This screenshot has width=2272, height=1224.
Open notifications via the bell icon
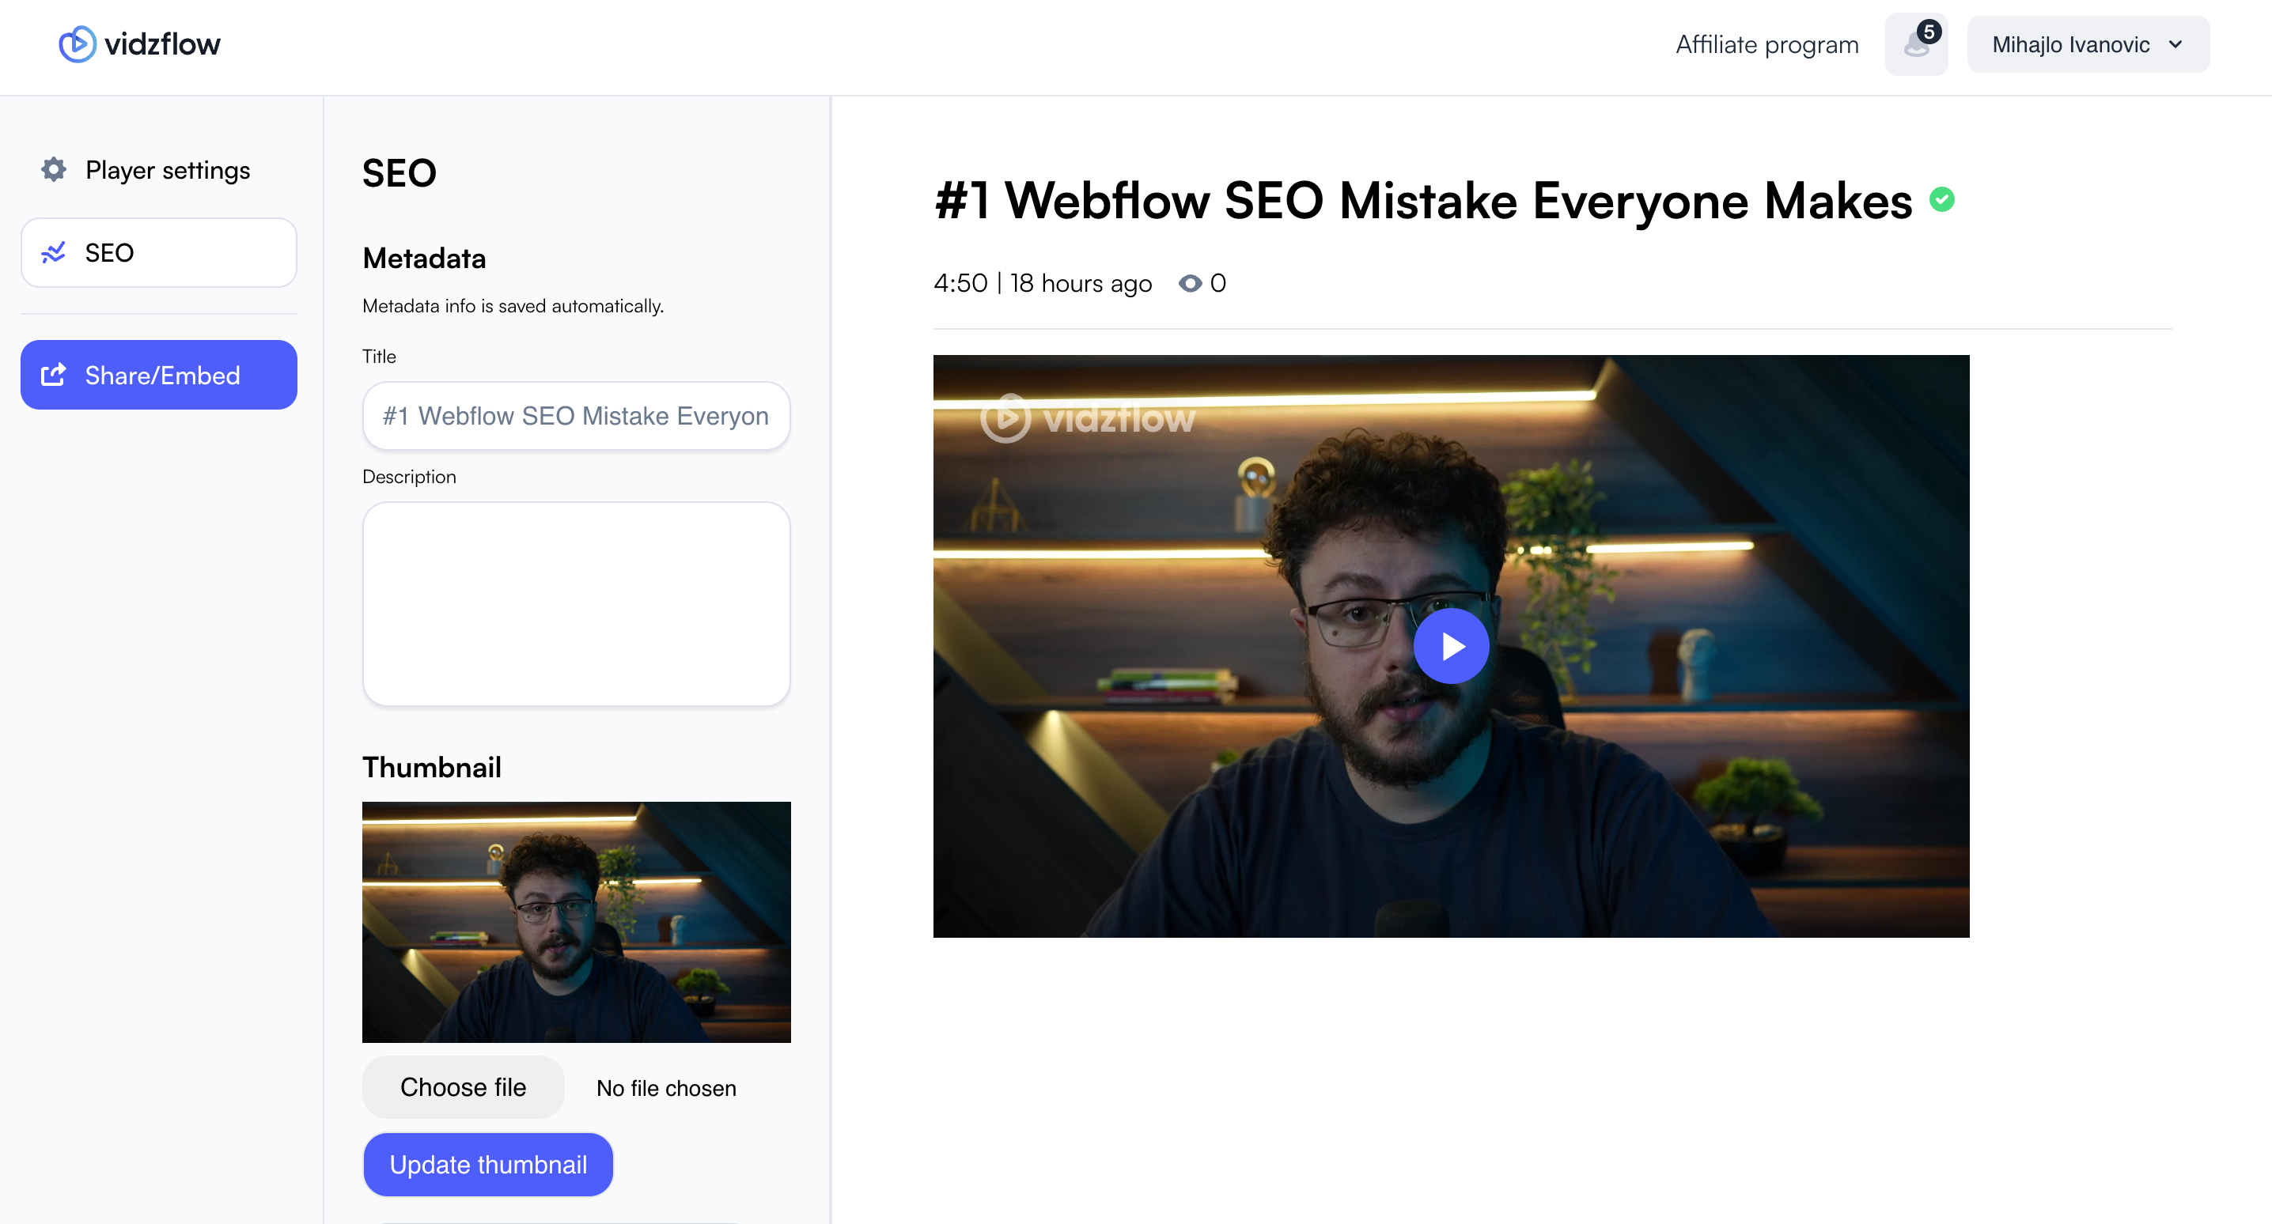[x=1916, y=46]
